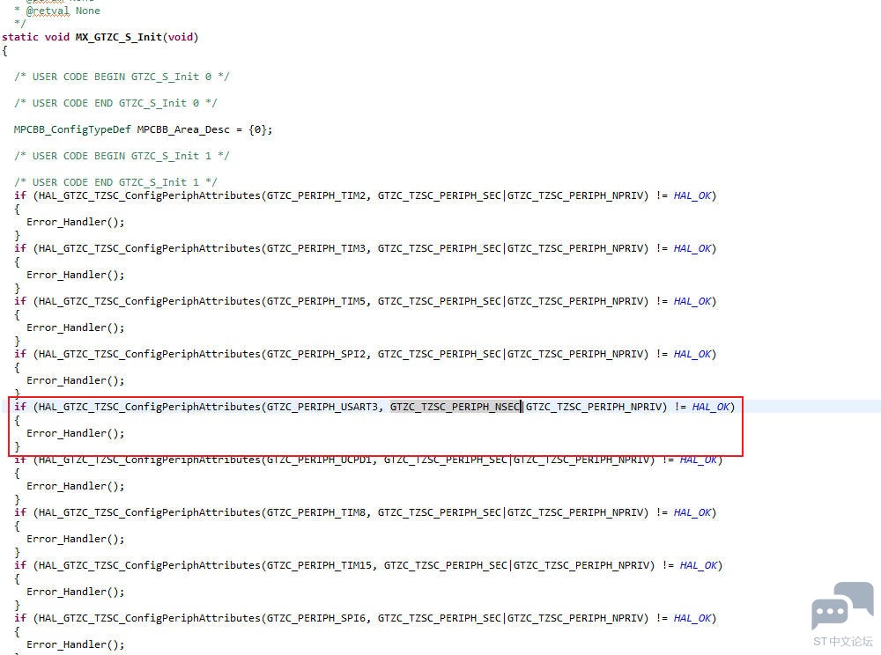Click the MX_GTZC_S_Init function name
Screen dimensions: 881x655
coord(119,37)
